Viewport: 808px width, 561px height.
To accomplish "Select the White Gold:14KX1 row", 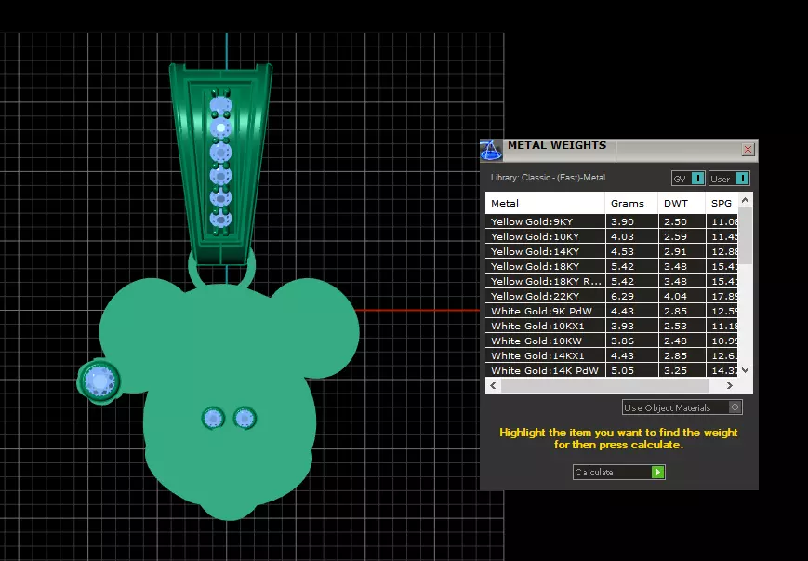I will pyautogui.click(x=612, y=356).
